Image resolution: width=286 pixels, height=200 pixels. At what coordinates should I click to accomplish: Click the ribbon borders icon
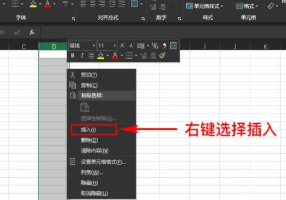tap(15, 4)
